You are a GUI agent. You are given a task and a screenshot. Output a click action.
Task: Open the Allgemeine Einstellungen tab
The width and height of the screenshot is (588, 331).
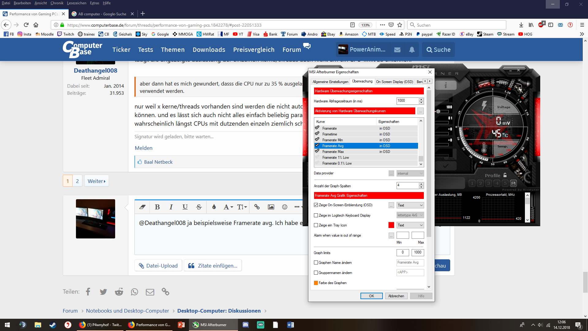[x=330, y=82]
